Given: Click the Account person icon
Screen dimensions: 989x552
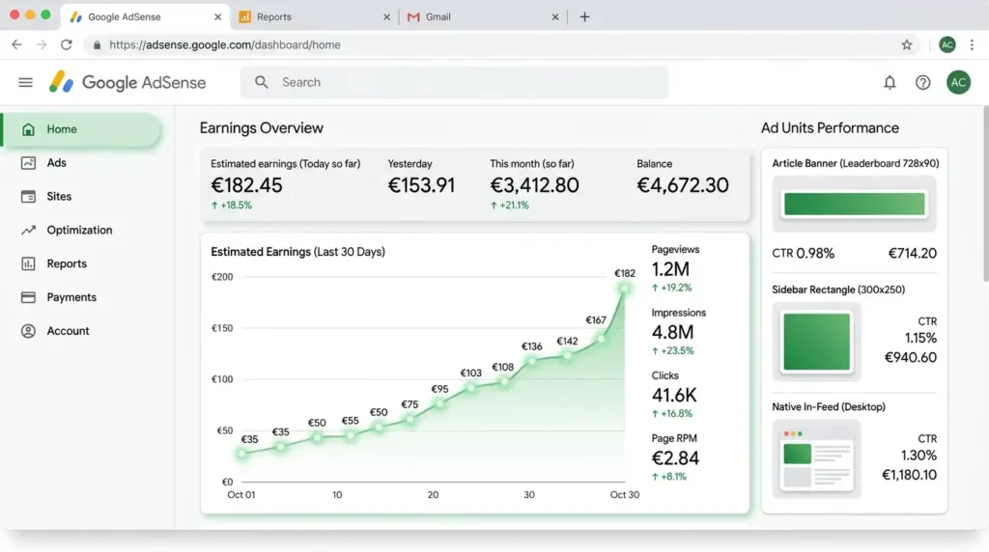Looking at the screenshot, I should tap(28, 331).
